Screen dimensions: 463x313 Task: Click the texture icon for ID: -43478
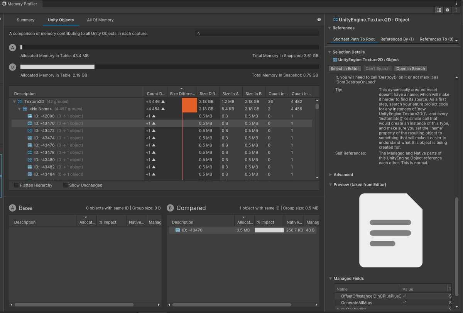(x=30, y=153)
